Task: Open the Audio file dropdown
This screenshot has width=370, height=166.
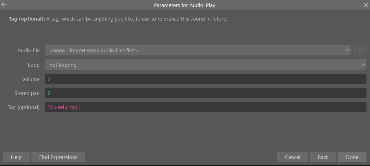Action: 197,50
